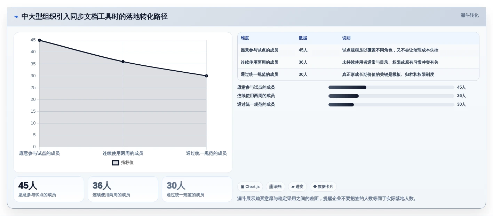Toggle the 指标值 legend swatch
The width and height of the screenshot is (493, 216).
pos(116,162)
